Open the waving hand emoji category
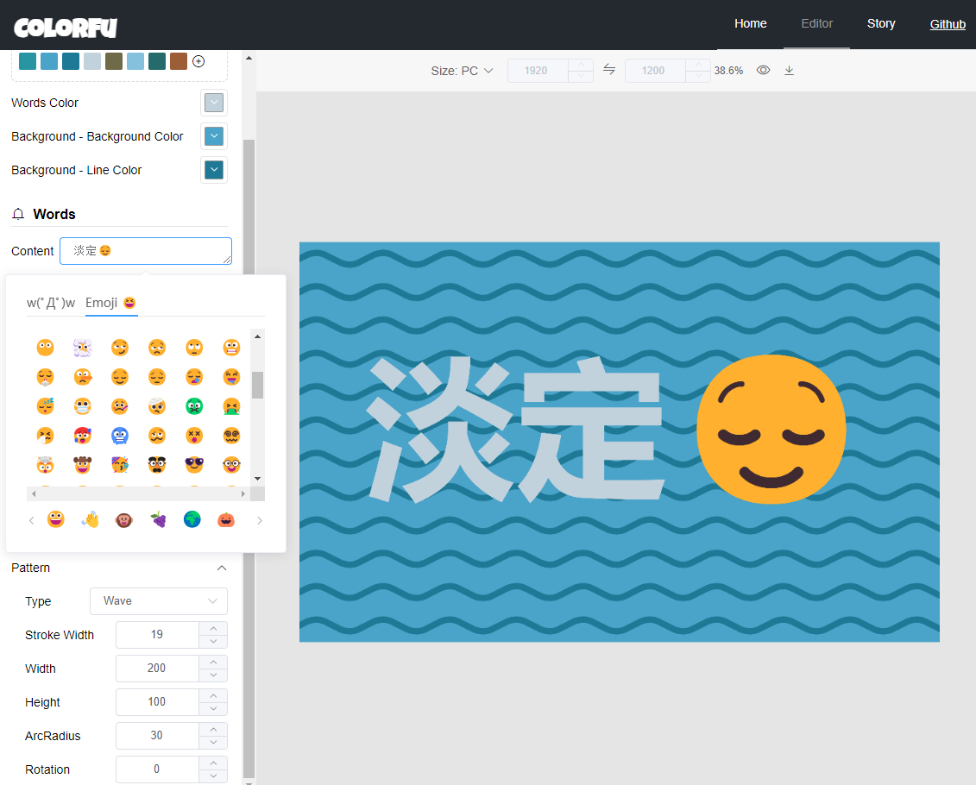 tap(91, 519)
